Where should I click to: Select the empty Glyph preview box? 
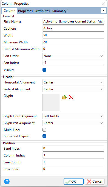click(51, 102)
